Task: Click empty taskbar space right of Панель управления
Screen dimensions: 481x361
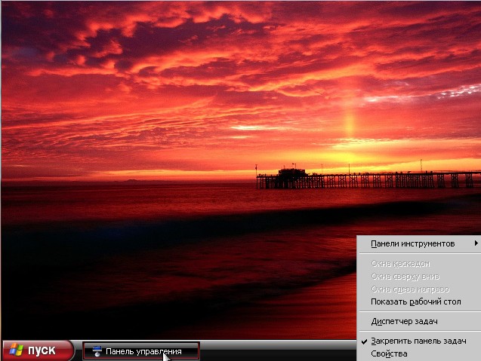Action: tap(272, 351)
